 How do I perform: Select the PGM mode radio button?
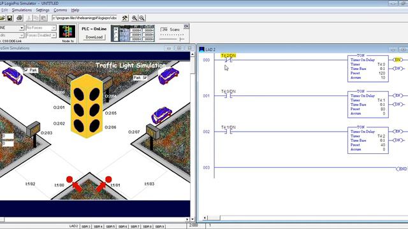(116, 38)
